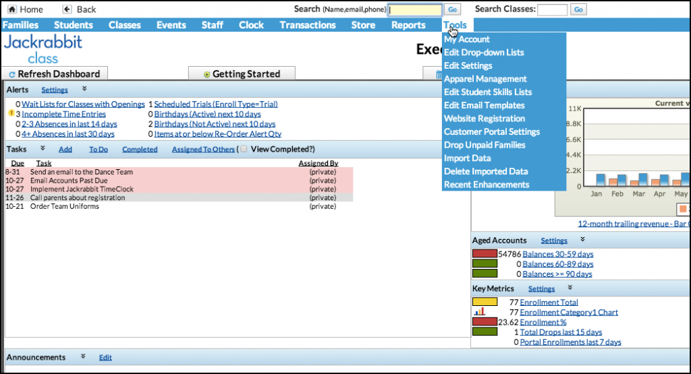The height and width of the screenshot is (374, 691).
Task: Select Edit Student Skills Lists
Action: point(488,92)
